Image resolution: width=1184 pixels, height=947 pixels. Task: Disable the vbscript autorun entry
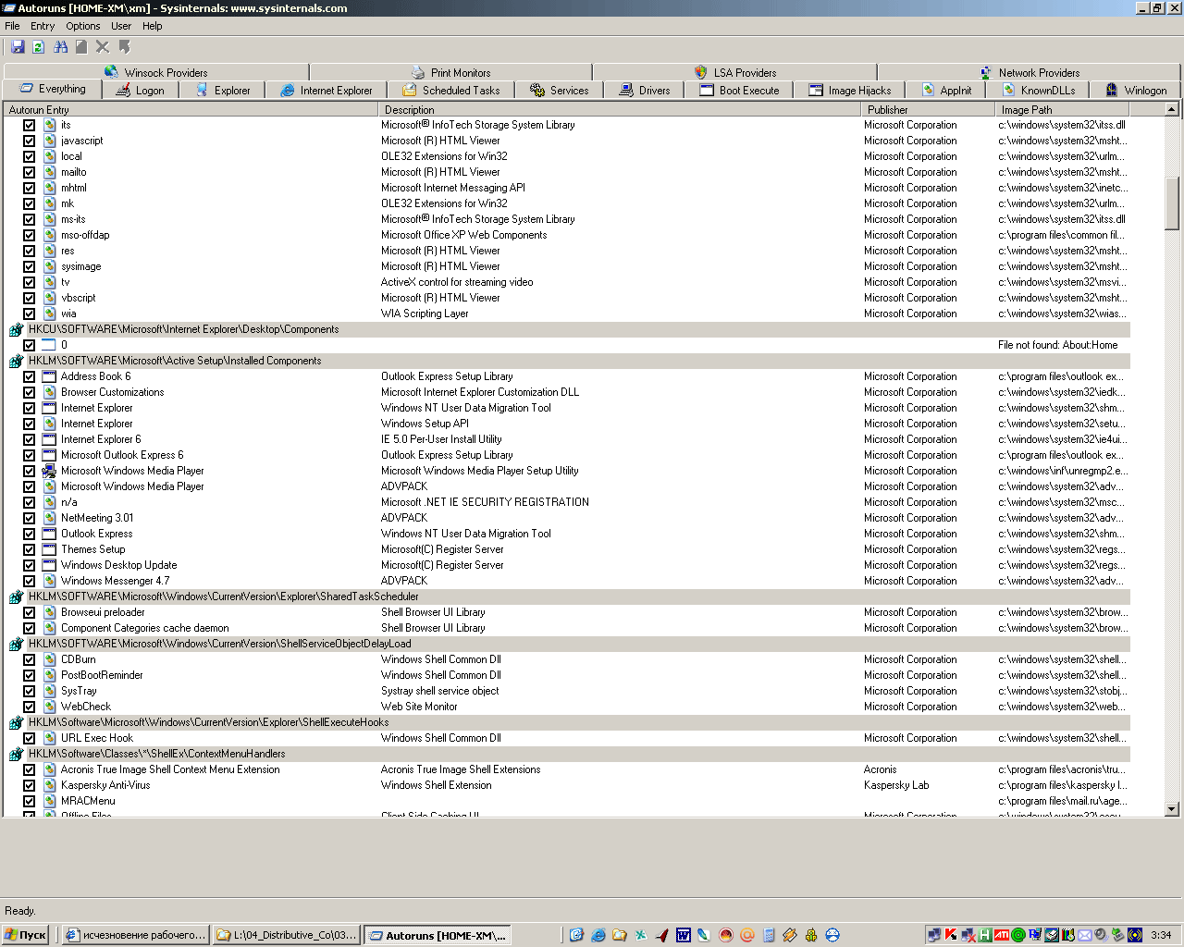click(29, 299)
